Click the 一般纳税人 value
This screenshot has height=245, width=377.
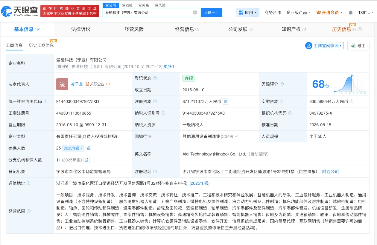[193, 125]
